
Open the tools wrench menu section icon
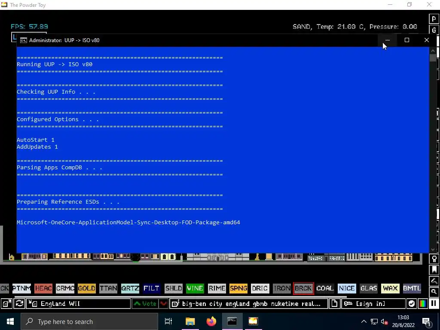pos(434,281)
